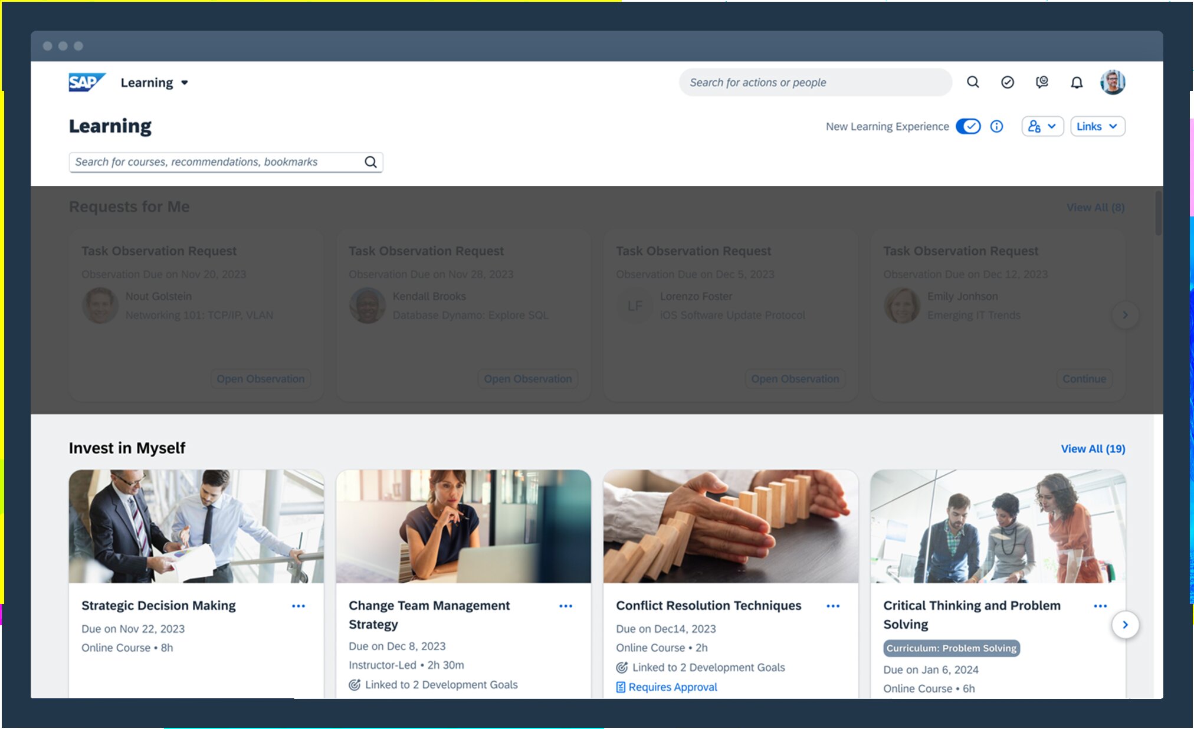Open the to-do checkmark icon
The height and width of the screenshot is (729, 1194).
point(1008,82)
